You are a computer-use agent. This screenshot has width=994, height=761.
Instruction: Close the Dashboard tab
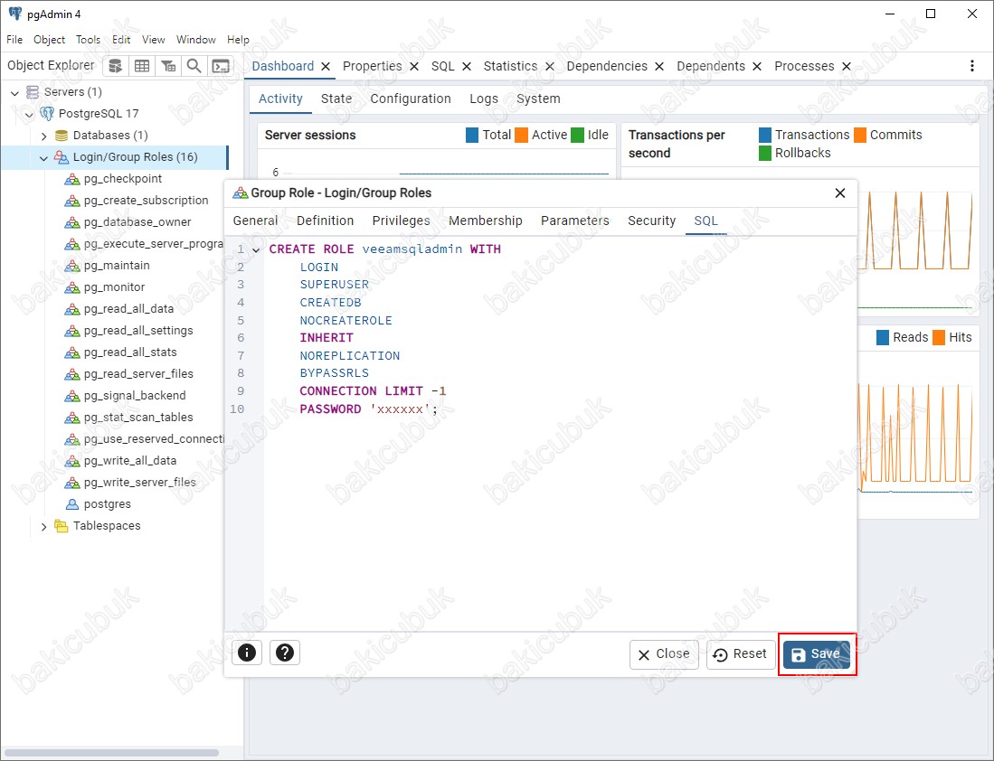326,67
